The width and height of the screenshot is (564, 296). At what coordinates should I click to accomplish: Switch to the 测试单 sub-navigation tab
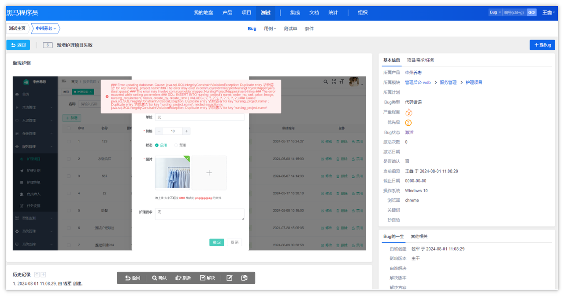click(x=290, y=29)
